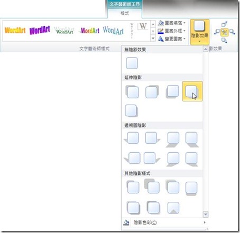Screen dimensions: 240x233
Task: Open the 格式 ribbon tab
Action: (125, 13)
